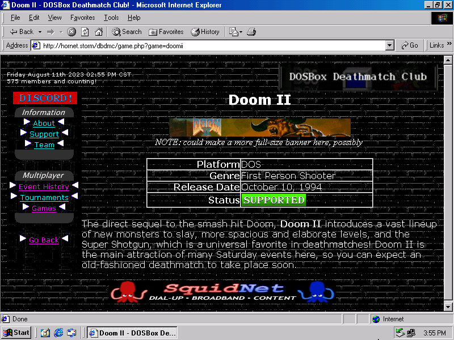This screenshot has width=454, height=340.
Task: Open the third quick launch icon
Action: point(72,333)
